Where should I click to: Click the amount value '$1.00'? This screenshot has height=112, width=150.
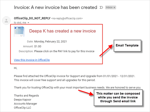pyautogui.click(x=38, y=46)
